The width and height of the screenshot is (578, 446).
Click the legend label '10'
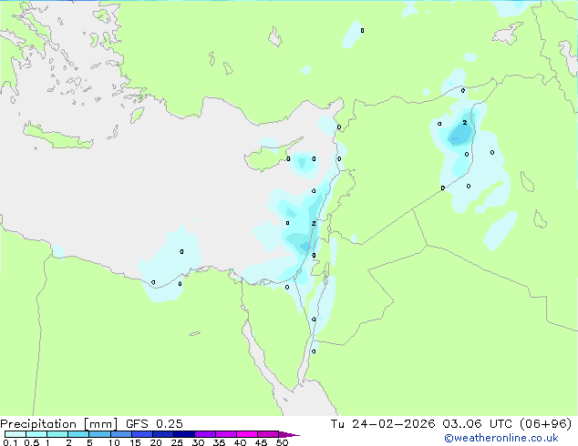tap(114, 442)
